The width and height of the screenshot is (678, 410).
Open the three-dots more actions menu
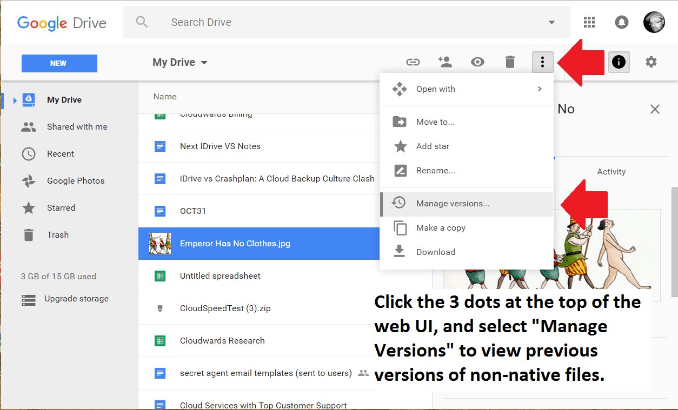click(x=542, y=62)
